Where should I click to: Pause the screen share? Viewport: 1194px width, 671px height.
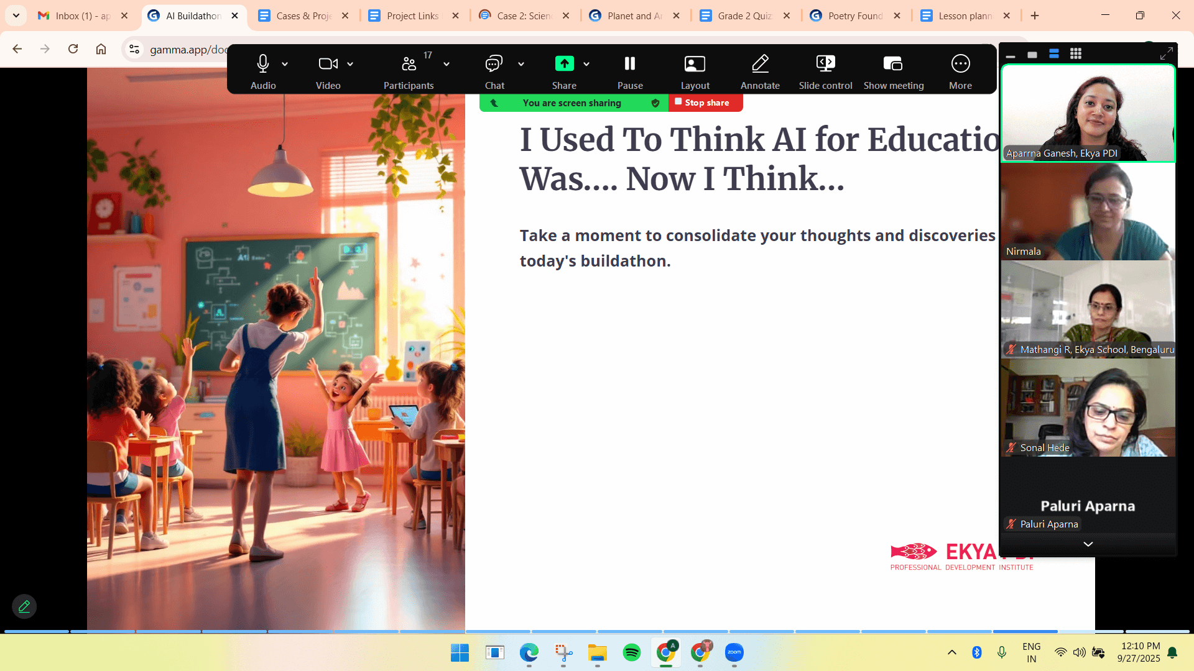point(629,64)
